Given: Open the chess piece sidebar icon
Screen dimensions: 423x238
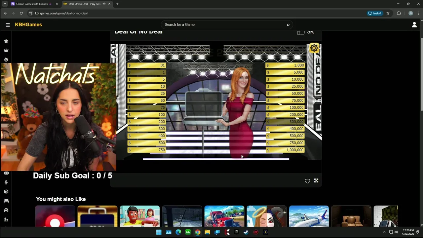Looking at the screenshot, I should (x=6, y=219).
